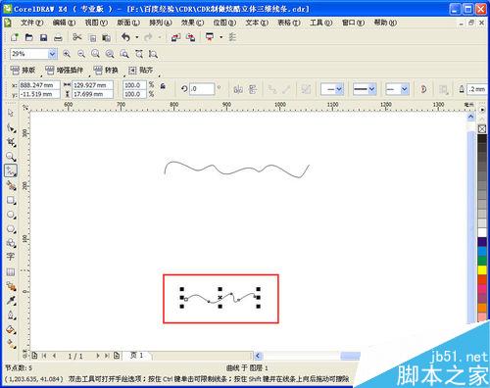Click the Paste clipboard icon
Viewport: 490px width, 388px height.
pyautogui.click(x=106, y=37)
